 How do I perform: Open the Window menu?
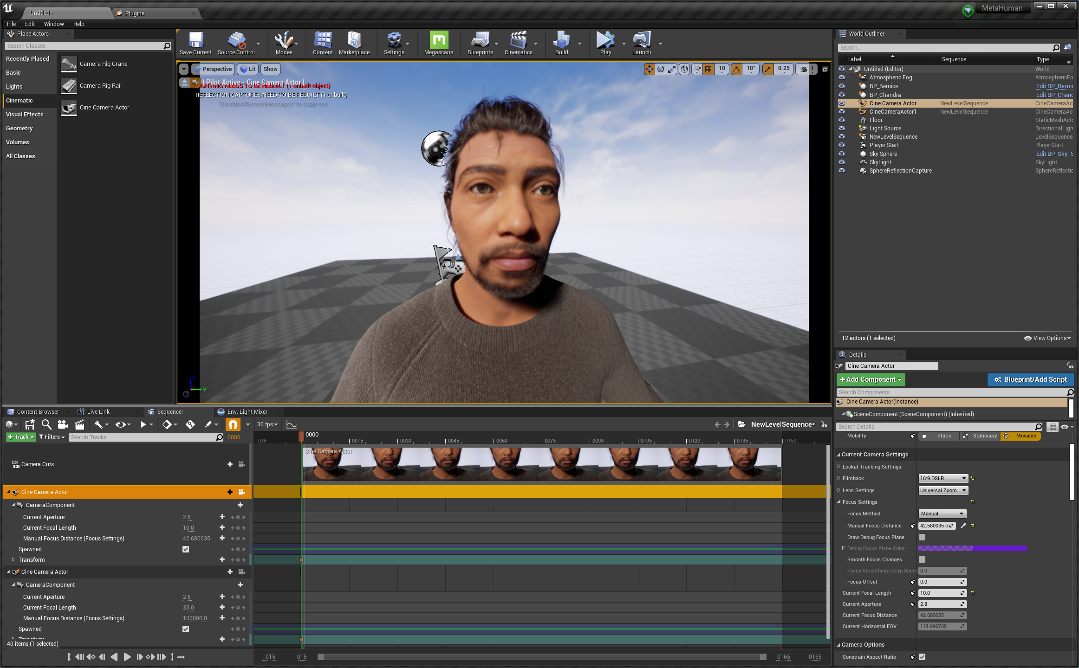54,24
